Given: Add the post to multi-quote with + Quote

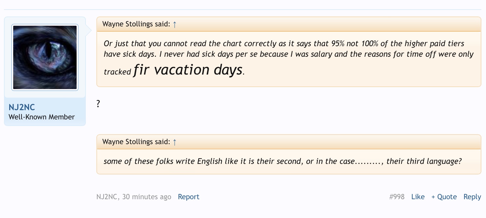Looking at the screenshot, I should point(444,197).
